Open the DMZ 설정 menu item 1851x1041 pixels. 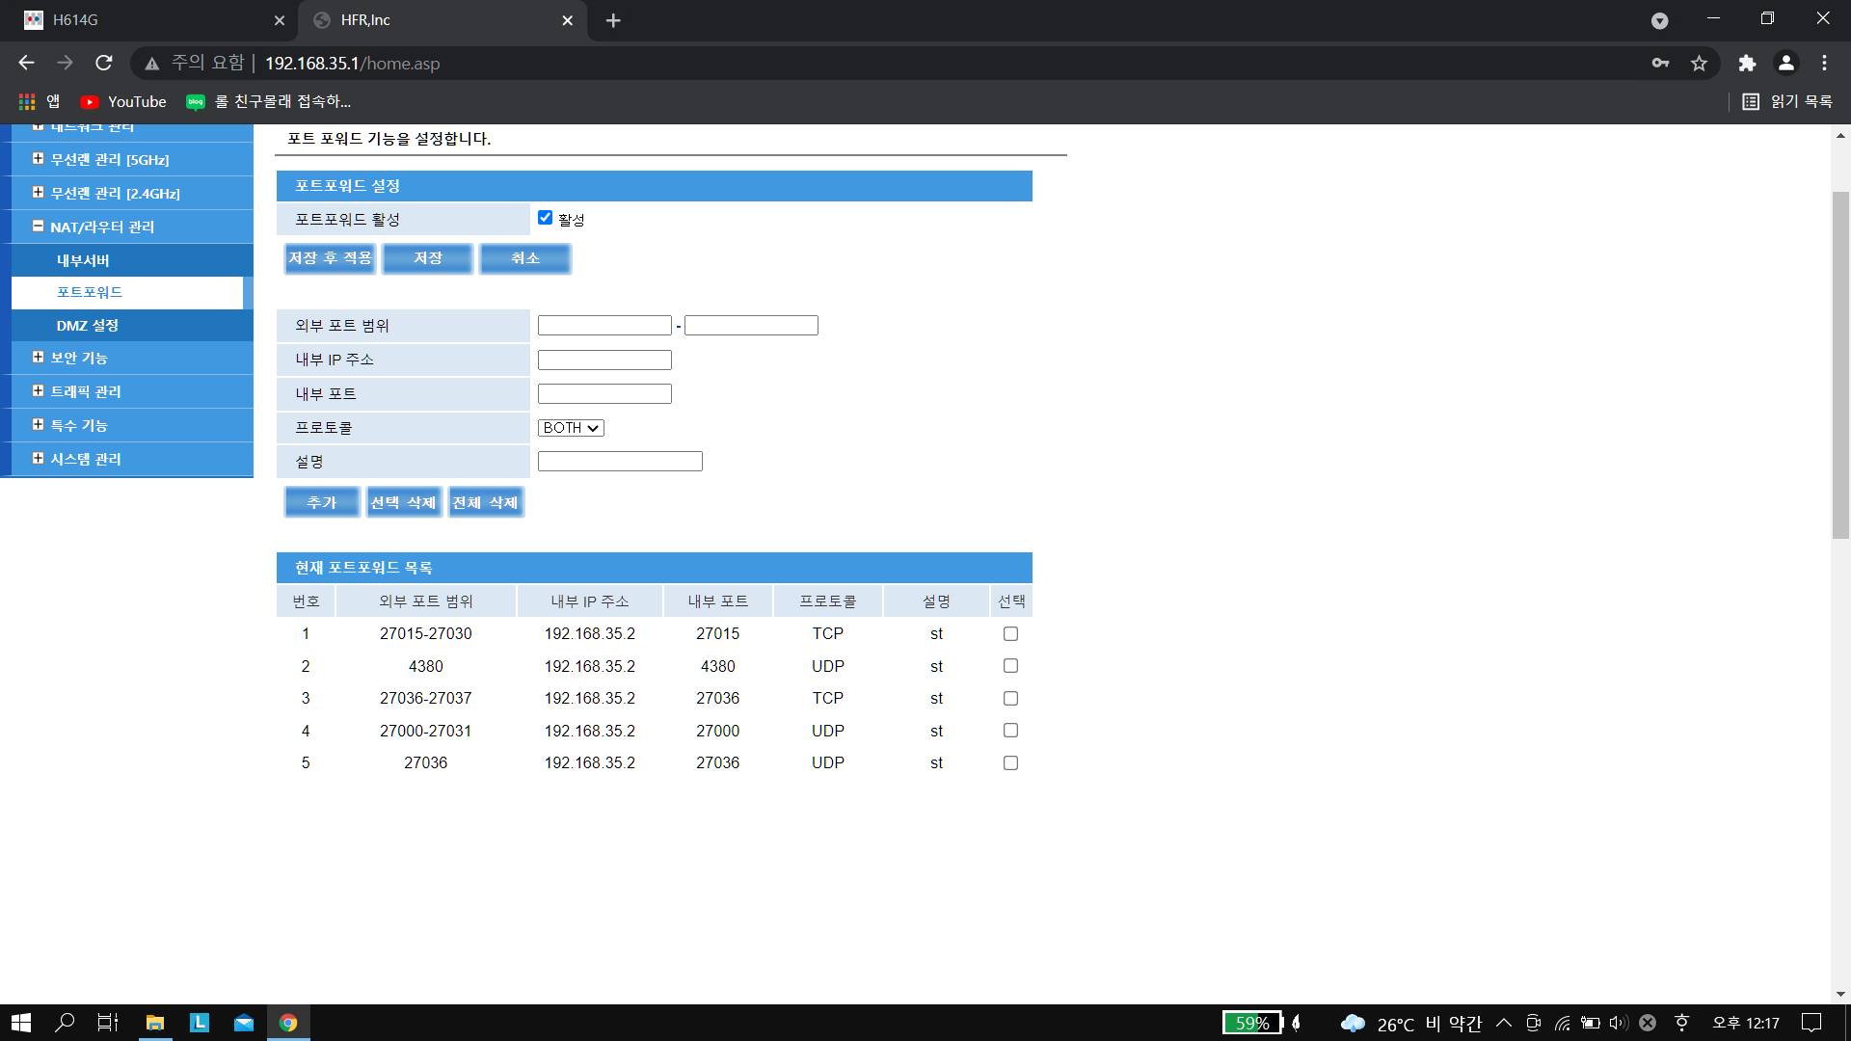pos(87,326)
